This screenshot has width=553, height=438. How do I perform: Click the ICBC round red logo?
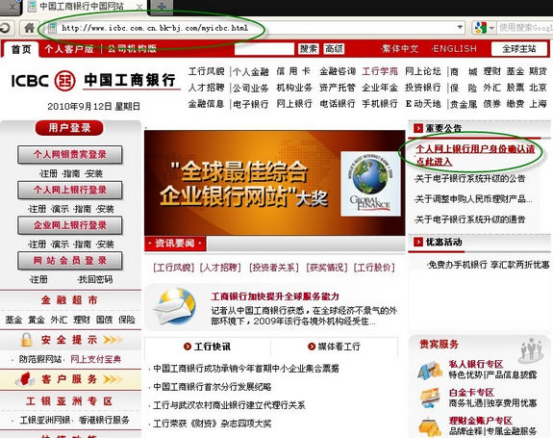64,81
